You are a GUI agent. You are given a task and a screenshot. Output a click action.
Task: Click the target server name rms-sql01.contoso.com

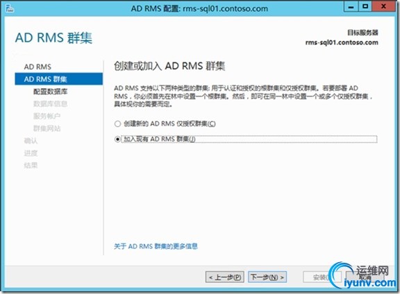342,42
